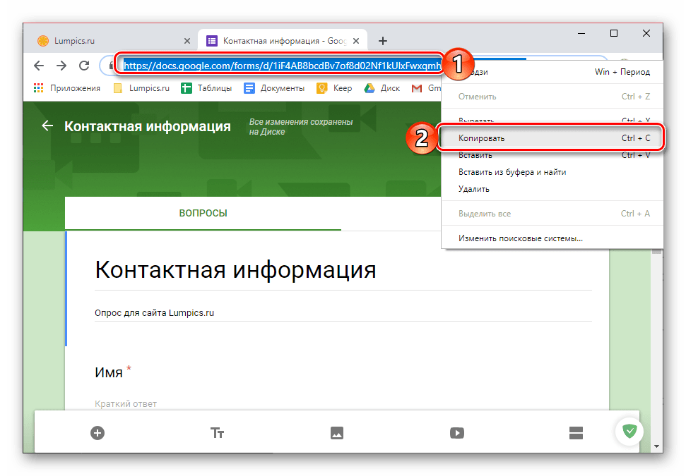Click the header title Контактная информация

click(x=148, y=126)
